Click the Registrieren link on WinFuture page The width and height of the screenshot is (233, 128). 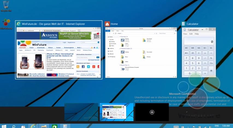click(x=71, y=42)
